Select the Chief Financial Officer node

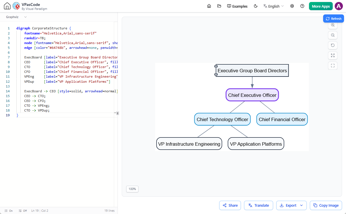pos(282,119)
